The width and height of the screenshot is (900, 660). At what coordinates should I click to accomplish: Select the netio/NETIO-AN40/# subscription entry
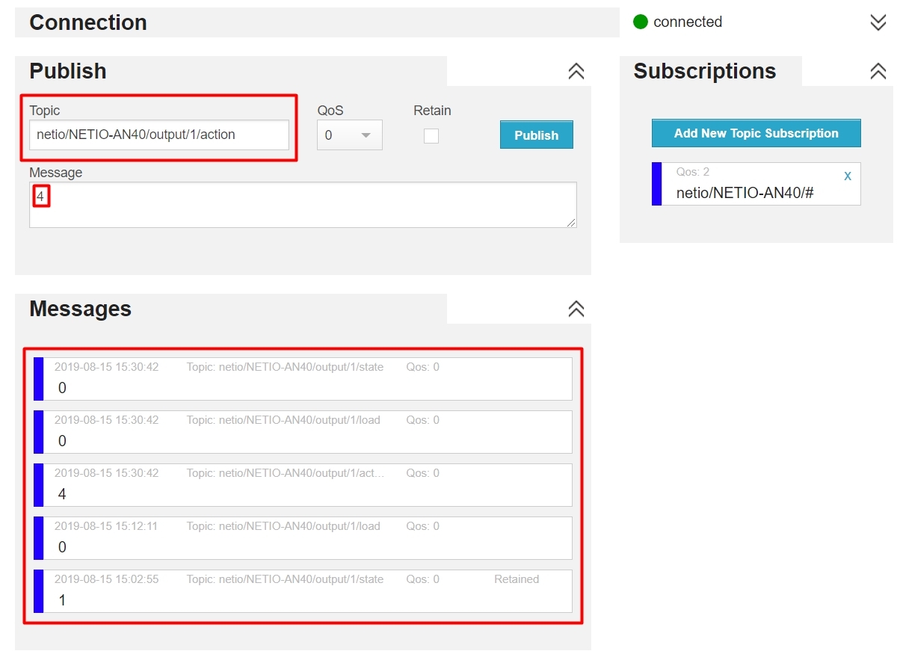coord(756,184)
